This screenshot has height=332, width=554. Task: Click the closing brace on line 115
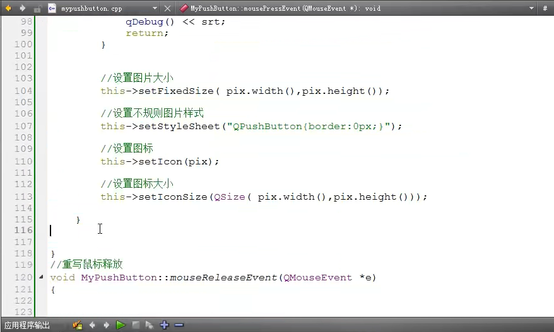[78, 220]
